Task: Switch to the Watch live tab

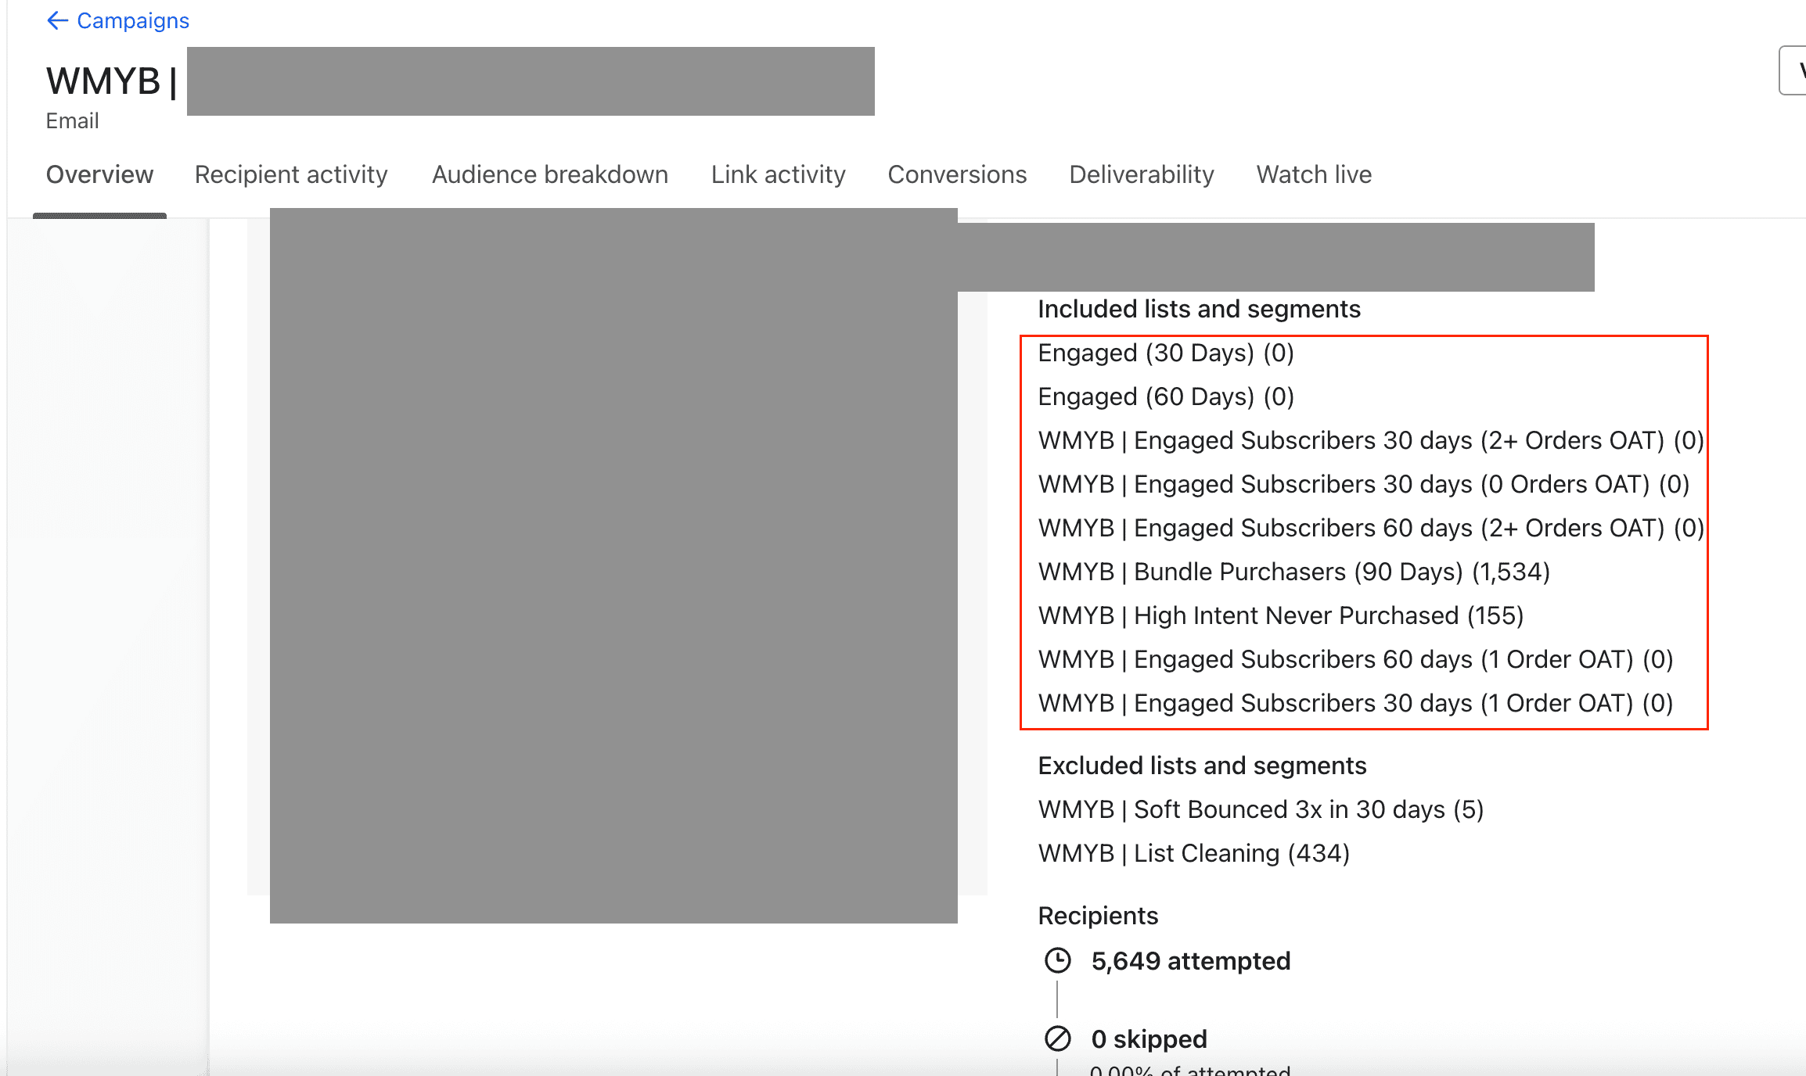Action: tap(1314, 174)
